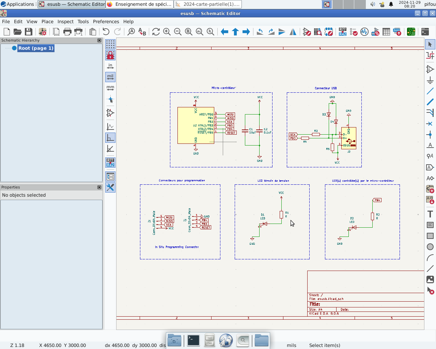
Task: Select Root (page 1) in hierarchy
Action: tap(36, 48)
